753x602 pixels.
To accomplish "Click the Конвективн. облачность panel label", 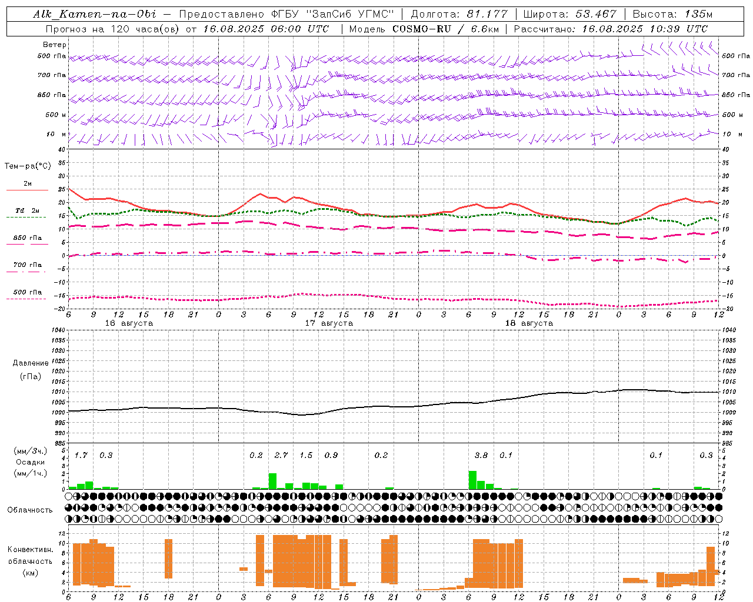I will 30,561.
